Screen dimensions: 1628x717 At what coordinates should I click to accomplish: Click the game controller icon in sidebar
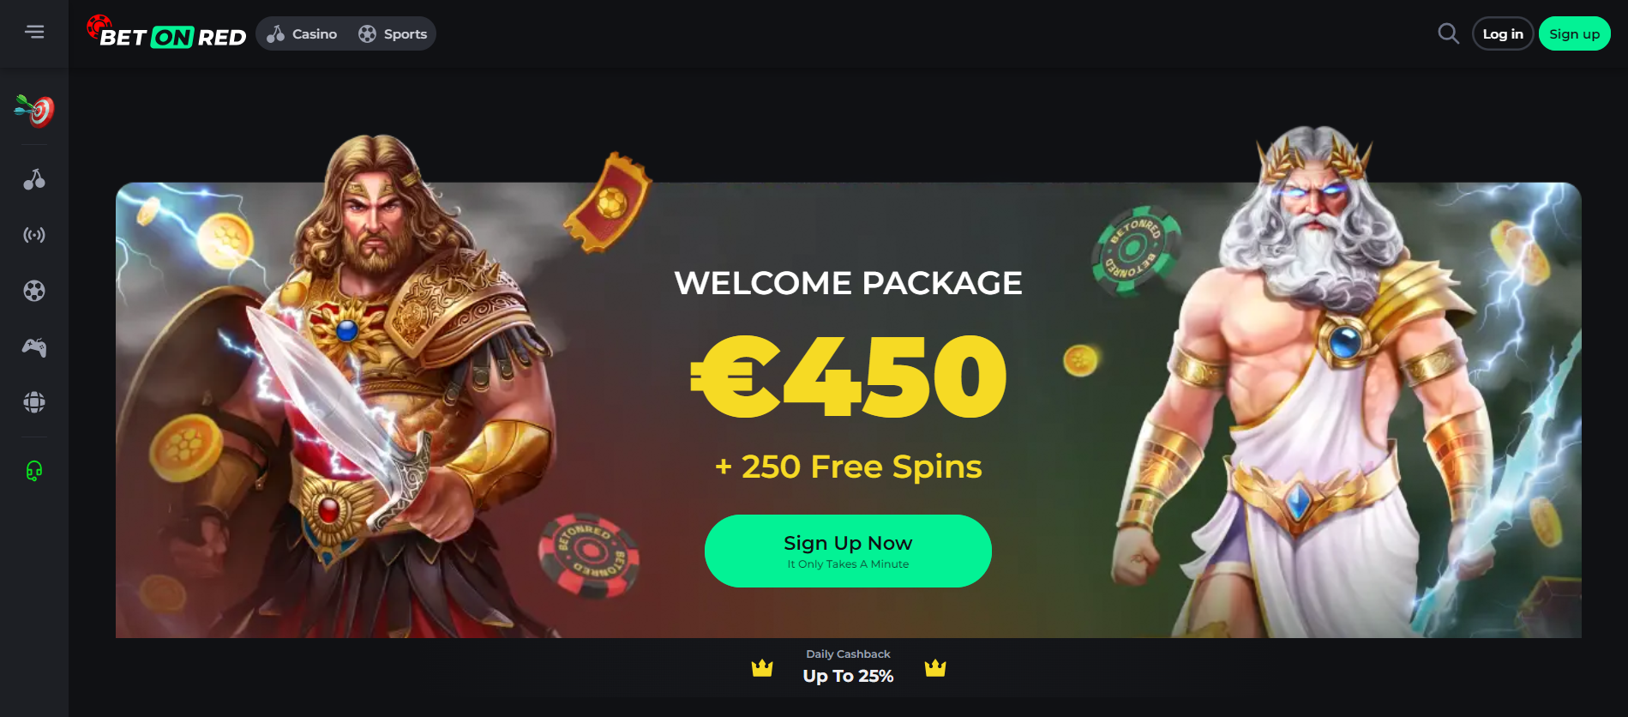[x=34, y=347]
